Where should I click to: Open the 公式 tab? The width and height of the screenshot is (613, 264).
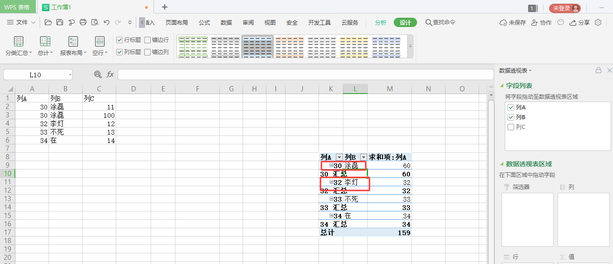click(204, 22)
